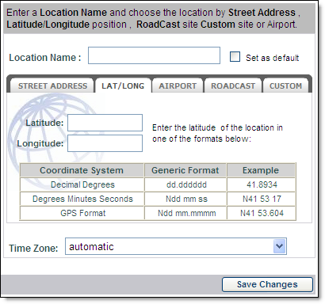Click the Ndd mm ss format cell

coord(185,199)
